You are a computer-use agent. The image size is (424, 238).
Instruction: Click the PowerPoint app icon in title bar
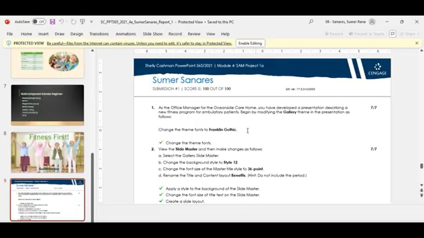click(7, 22)
